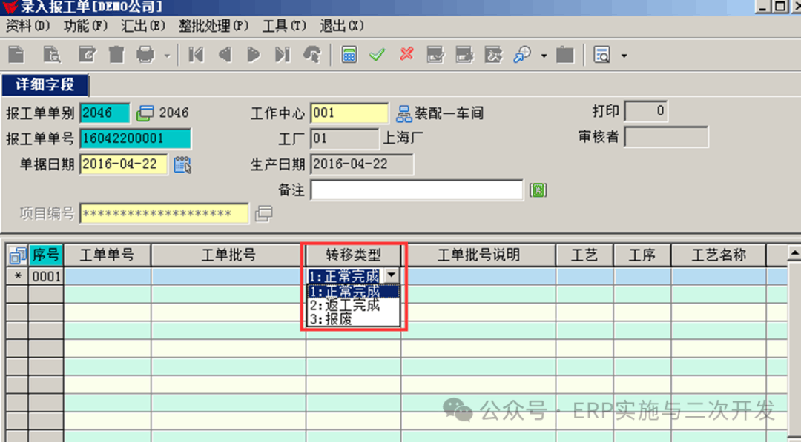Choose 3:报废 option in 转移类型 list

click(x=331, y=319)
